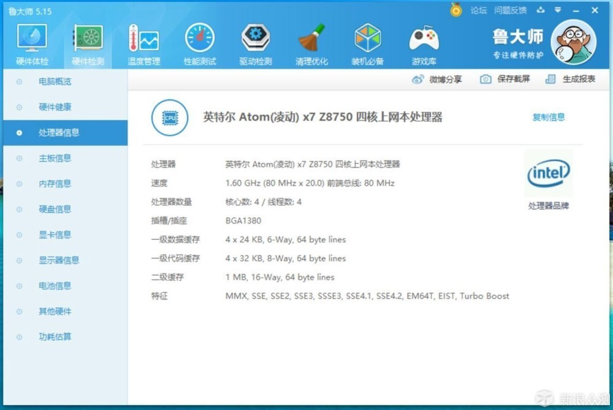Open the 论坛 forum entry
Screen dimensions: 613x410
point(478,10)
